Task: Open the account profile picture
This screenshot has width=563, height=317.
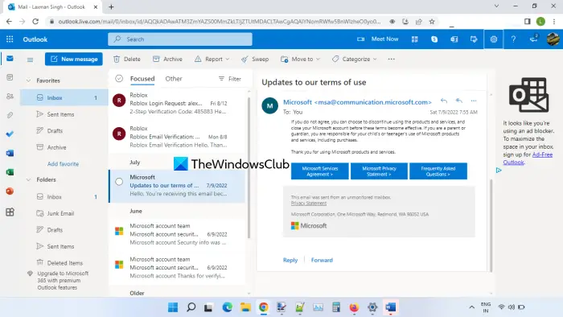Action: 553,39
